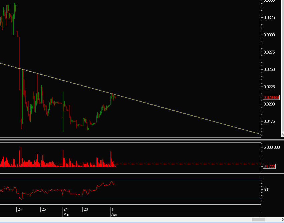Click the down arrow of the vertical scrollbar
Viewport: 284px width, 223px height.
point(283,134)
